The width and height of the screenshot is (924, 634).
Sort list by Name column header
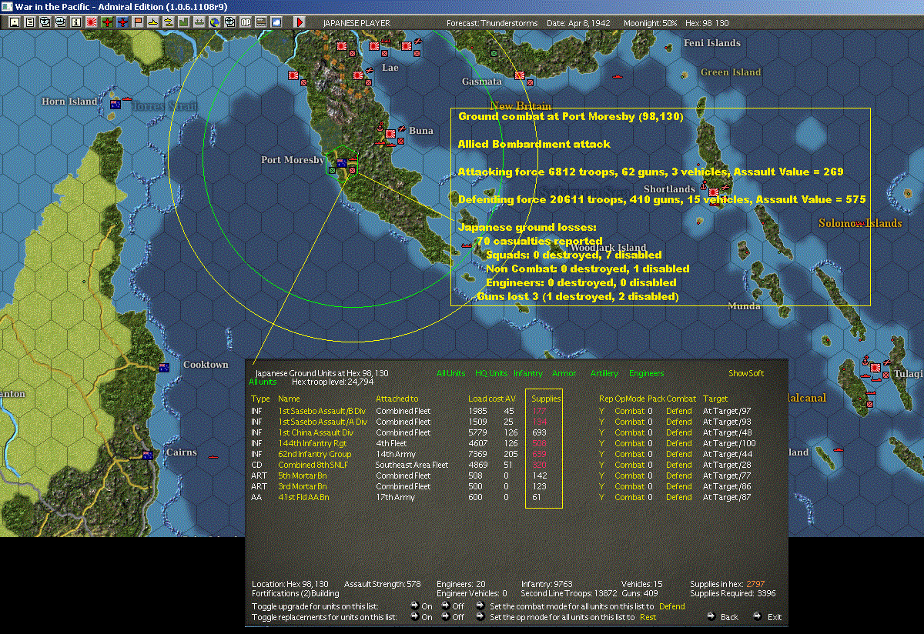pos(289,399)
